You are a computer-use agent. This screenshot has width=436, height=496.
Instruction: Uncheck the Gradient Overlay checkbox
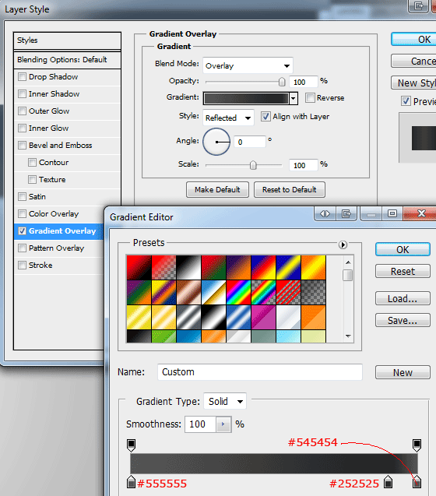pyautogui.click(x=22, y=231)
